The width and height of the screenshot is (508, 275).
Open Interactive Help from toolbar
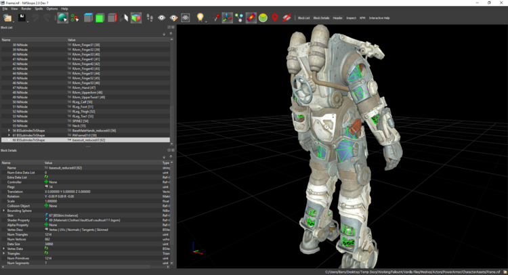(379, 18)
